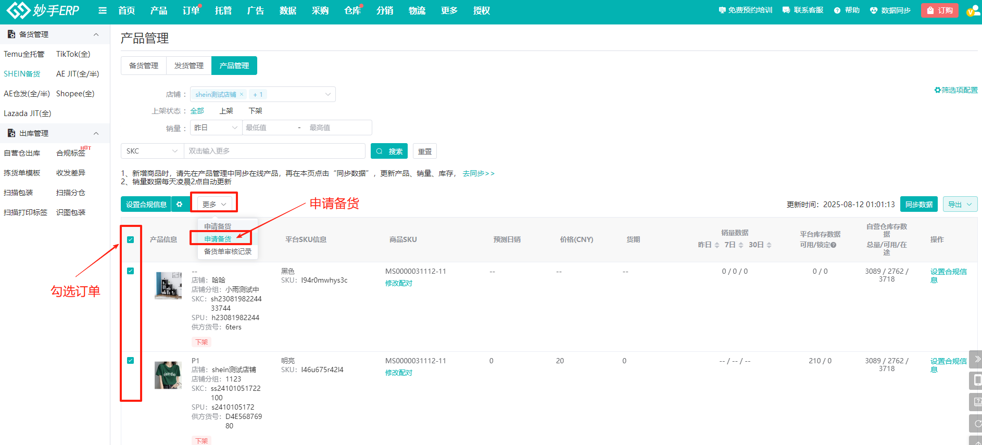
Task: Click the 双击输入更多 search input field
Action: point(274,151)
